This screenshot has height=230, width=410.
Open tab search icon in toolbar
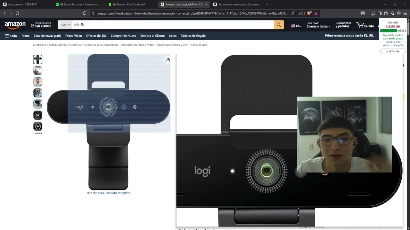pyautogui.click(x=363, y=13)
